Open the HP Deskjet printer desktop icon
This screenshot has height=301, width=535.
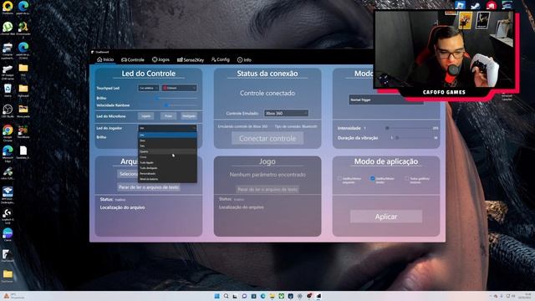[8, 71]
